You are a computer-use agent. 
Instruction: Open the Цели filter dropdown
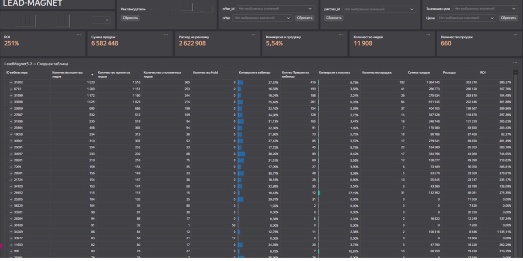[x=466, y=18]
